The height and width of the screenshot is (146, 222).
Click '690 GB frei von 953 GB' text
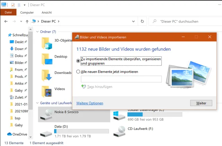click(x=146, y=119)
